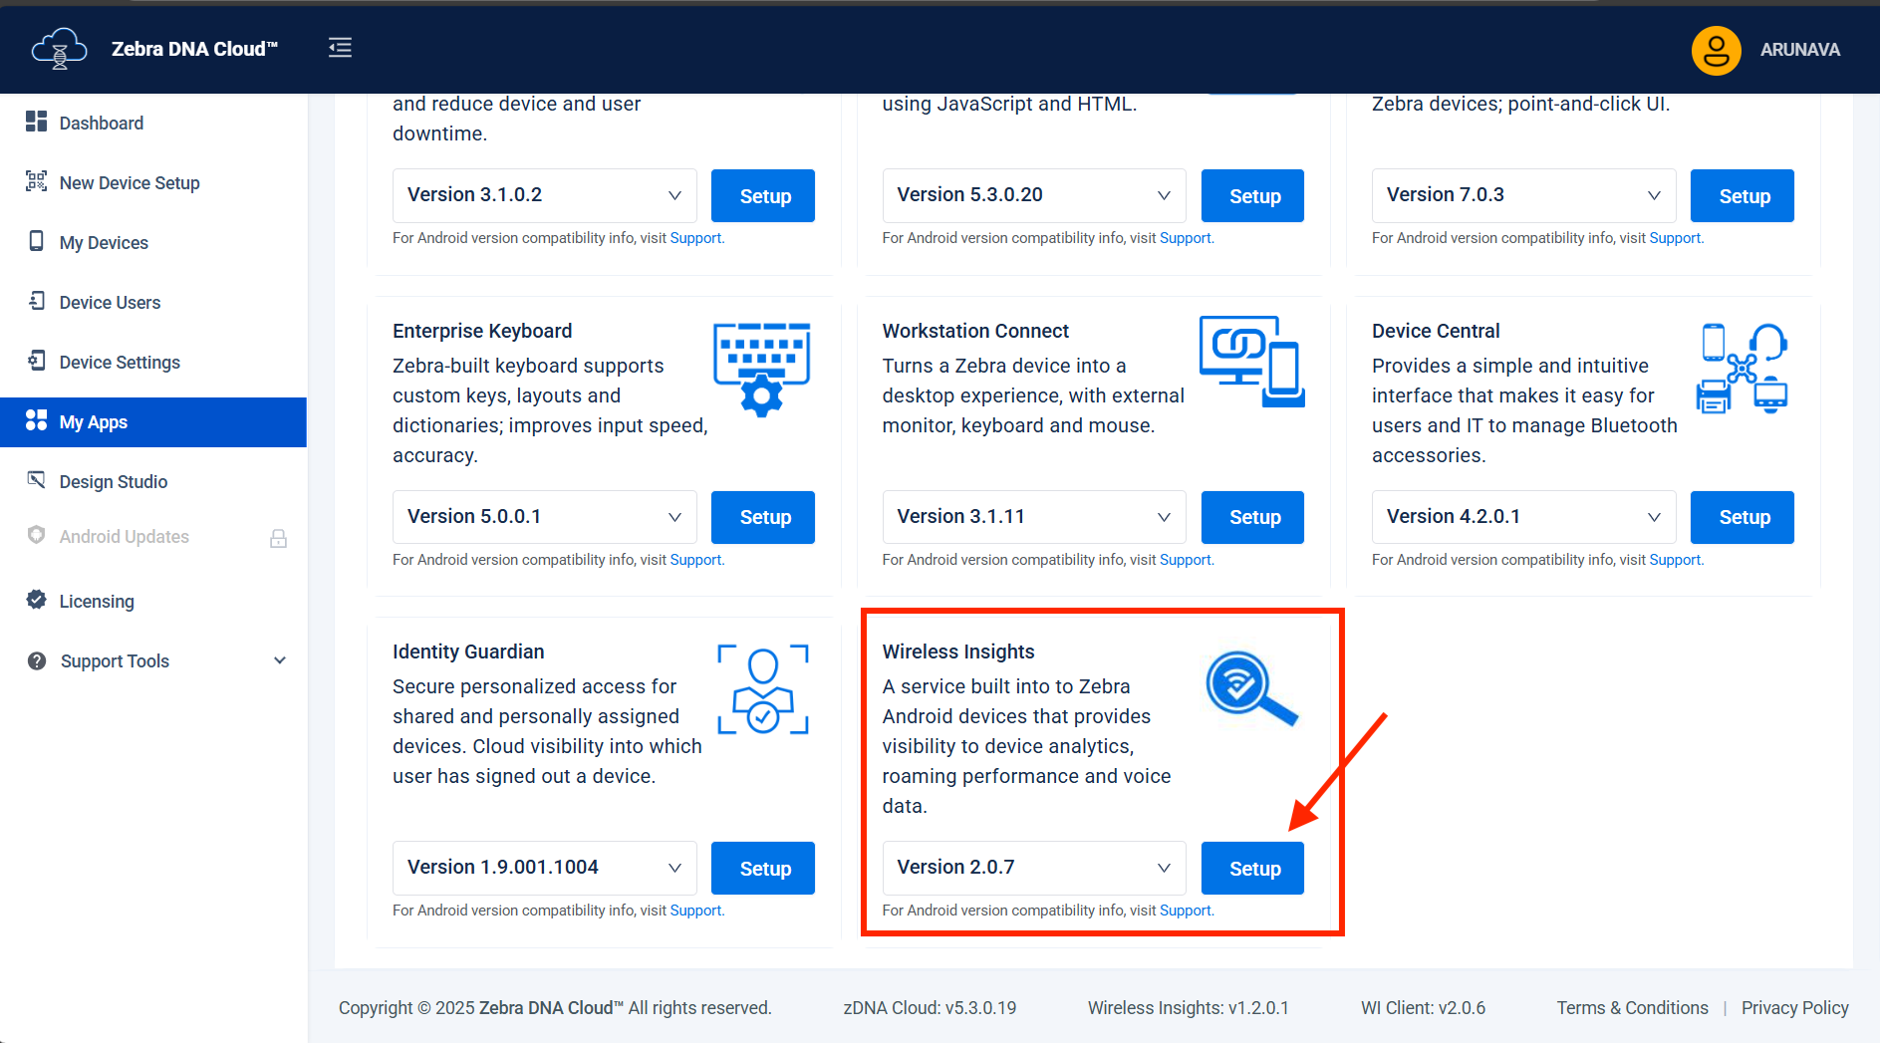The image size is (1880, 1043).
Task: Open the Licensing sidebar item
Action: tap(96, 602)
